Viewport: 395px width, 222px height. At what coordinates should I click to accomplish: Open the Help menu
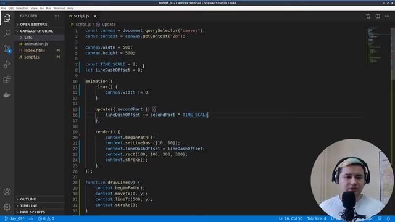coord(70,8)
